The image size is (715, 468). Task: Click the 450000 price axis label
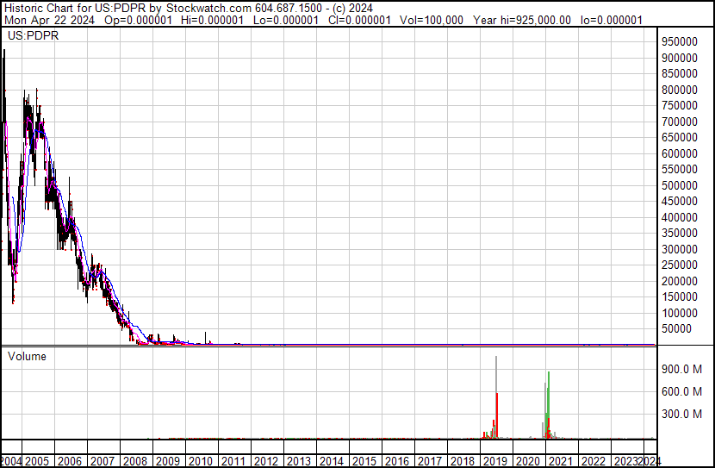coord(680,201)
